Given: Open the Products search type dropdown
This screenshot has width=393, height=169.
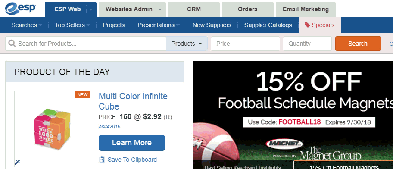Looking at the screenshot, I should pyautogui.click(x=187, y=44).
